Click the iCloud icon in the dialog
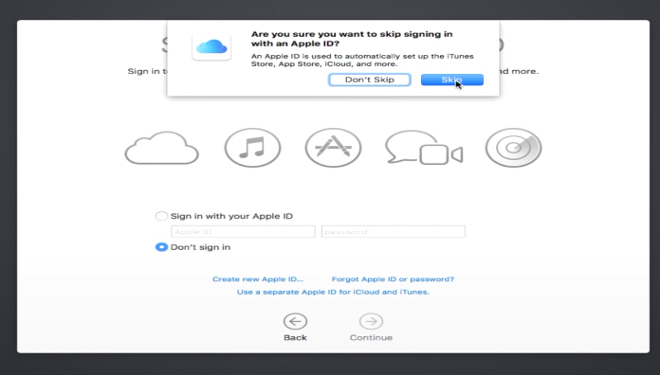Viewport: 660px width, 375px height. (211, 46)
